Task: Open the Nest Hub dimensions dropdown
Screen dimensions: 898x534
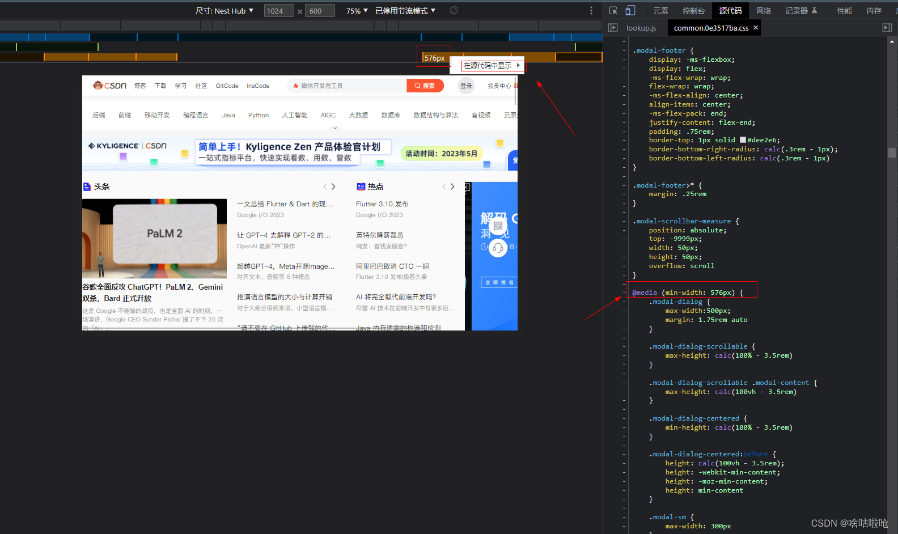Action: [224, 11]
